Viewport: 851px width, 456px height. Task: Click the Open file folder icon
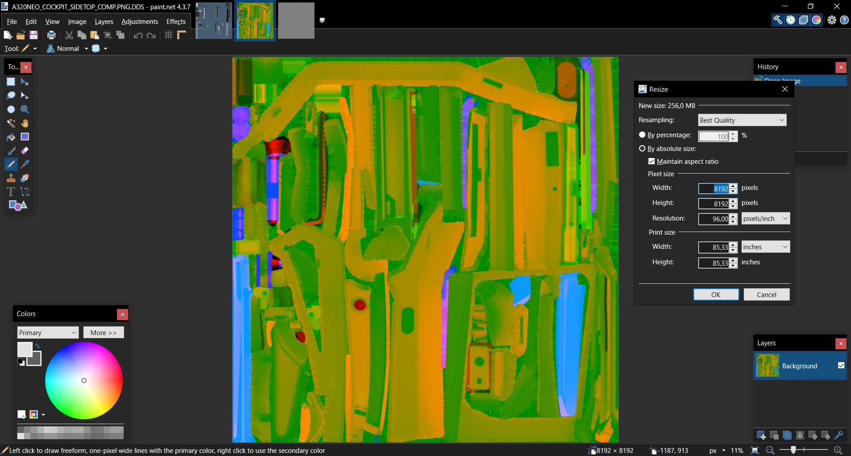click(x=20, y=35)
